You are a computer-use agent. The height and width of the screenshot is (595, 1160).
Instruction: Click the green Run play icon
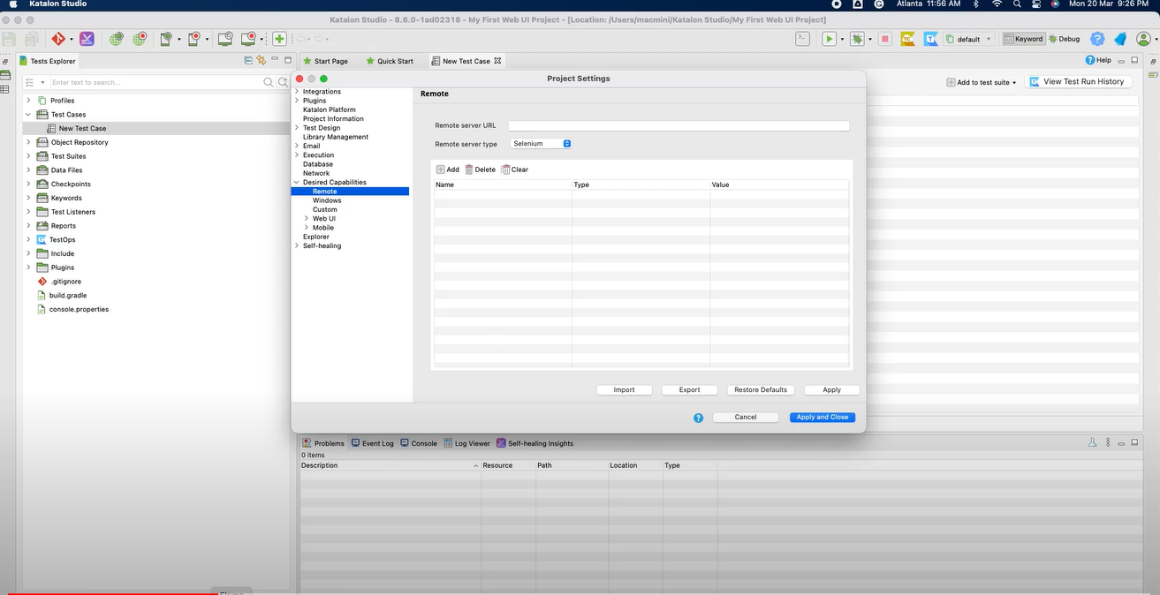(829, 39)
